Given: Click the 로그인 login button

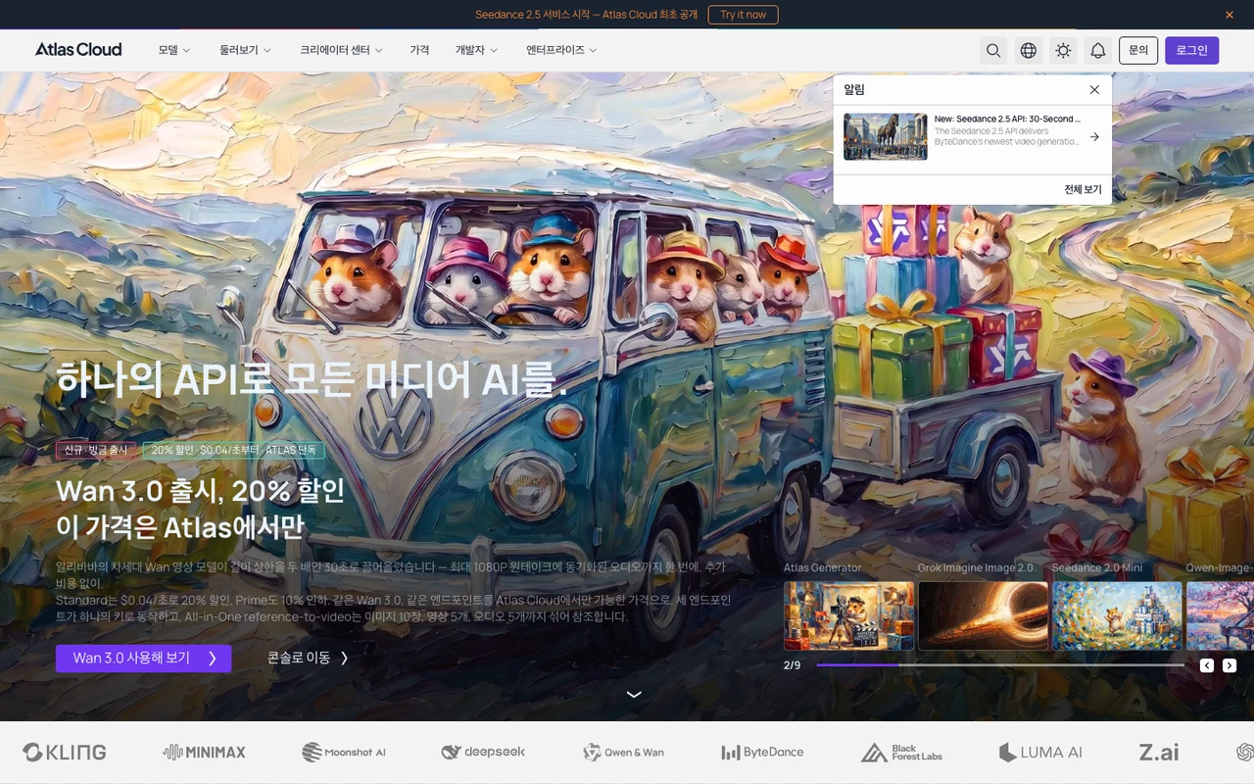Looking at the screenshot, I should pyautogui.click(x=1192, y=50).
